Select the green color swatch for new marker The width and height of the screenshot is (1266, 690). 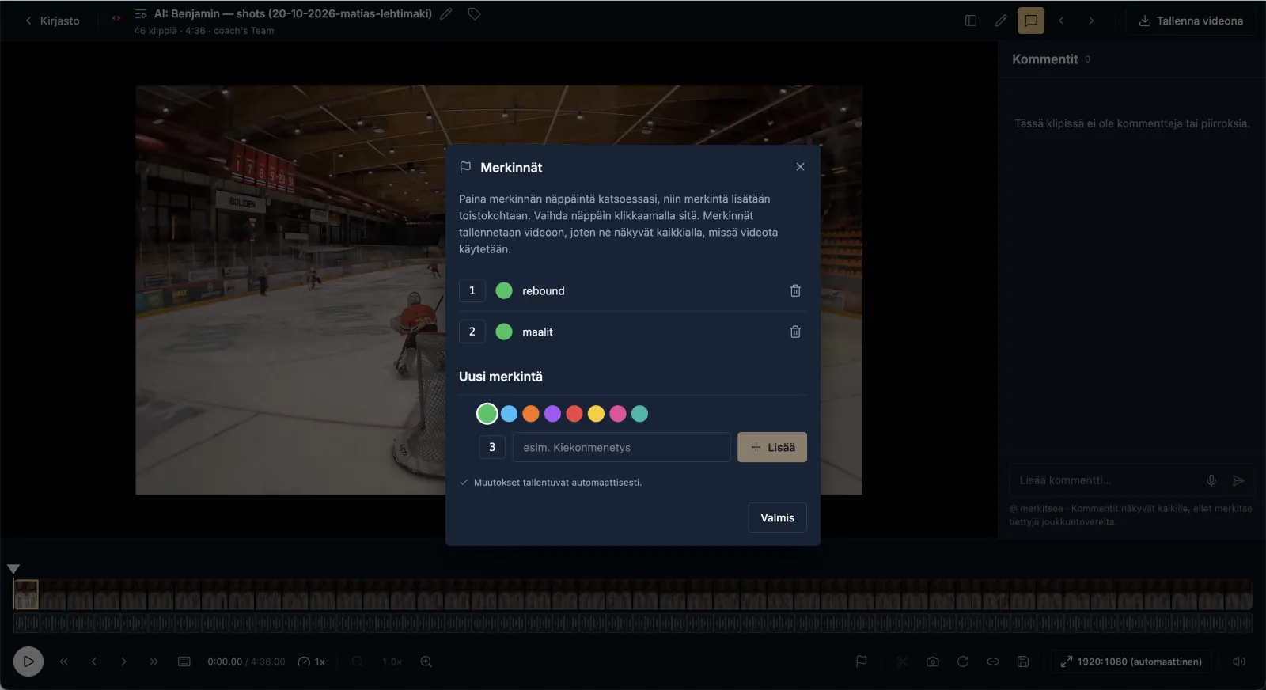(x=487, y=413)
